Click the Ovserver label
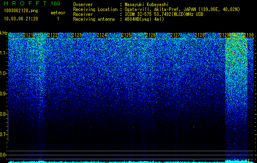 click(83, 4)
